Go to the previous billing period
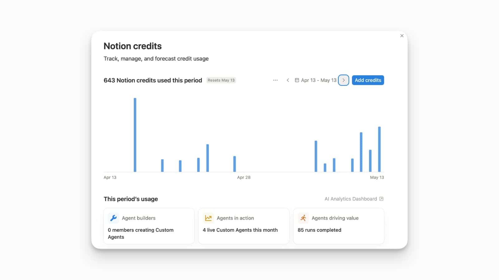Image resolution: width=499 pixels, height=280 pixels. (x=288, y=80)
